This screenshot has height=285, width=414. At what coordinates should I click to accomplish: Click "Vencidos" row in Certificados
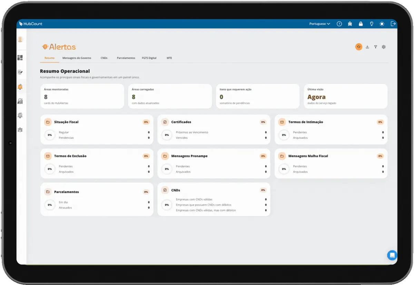[221, 138]
